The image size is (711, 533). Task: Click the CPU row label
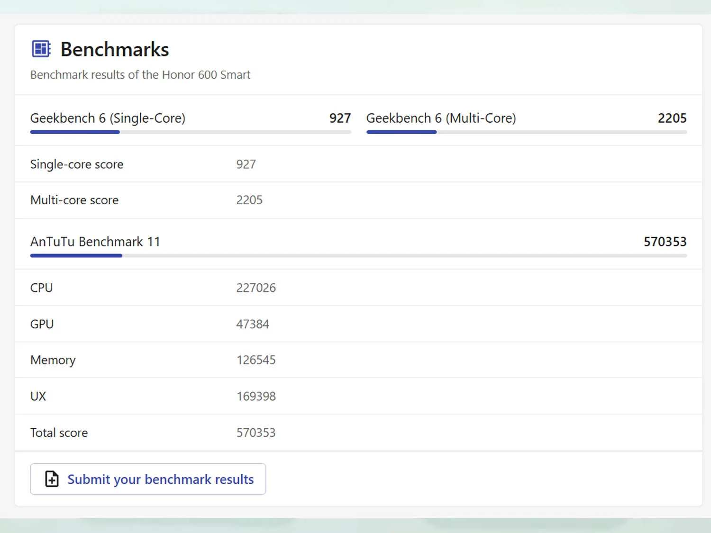[42, 288]
